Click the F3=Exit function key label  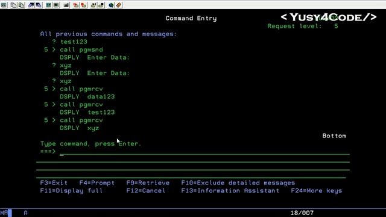tap(54, 183)
